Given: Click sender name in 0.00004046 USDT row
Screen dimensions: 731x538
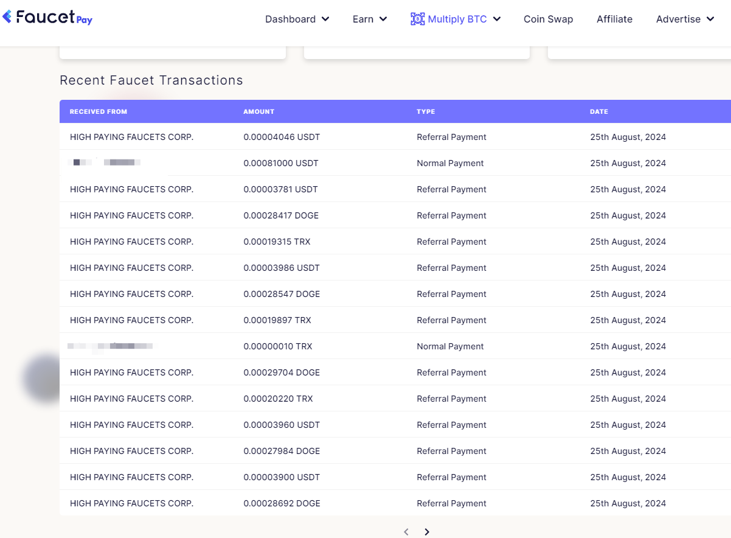Looking at the screenshot, I should (x=131, y=137).
